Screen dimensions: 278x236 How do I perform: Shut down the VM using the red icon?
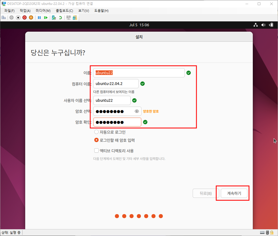click(24, 18)
